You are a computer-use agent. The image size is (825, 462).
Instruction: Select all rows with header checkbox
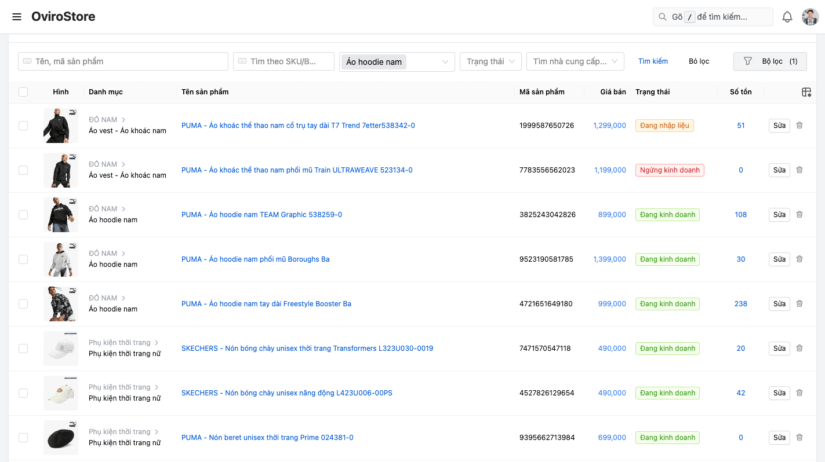23,92
